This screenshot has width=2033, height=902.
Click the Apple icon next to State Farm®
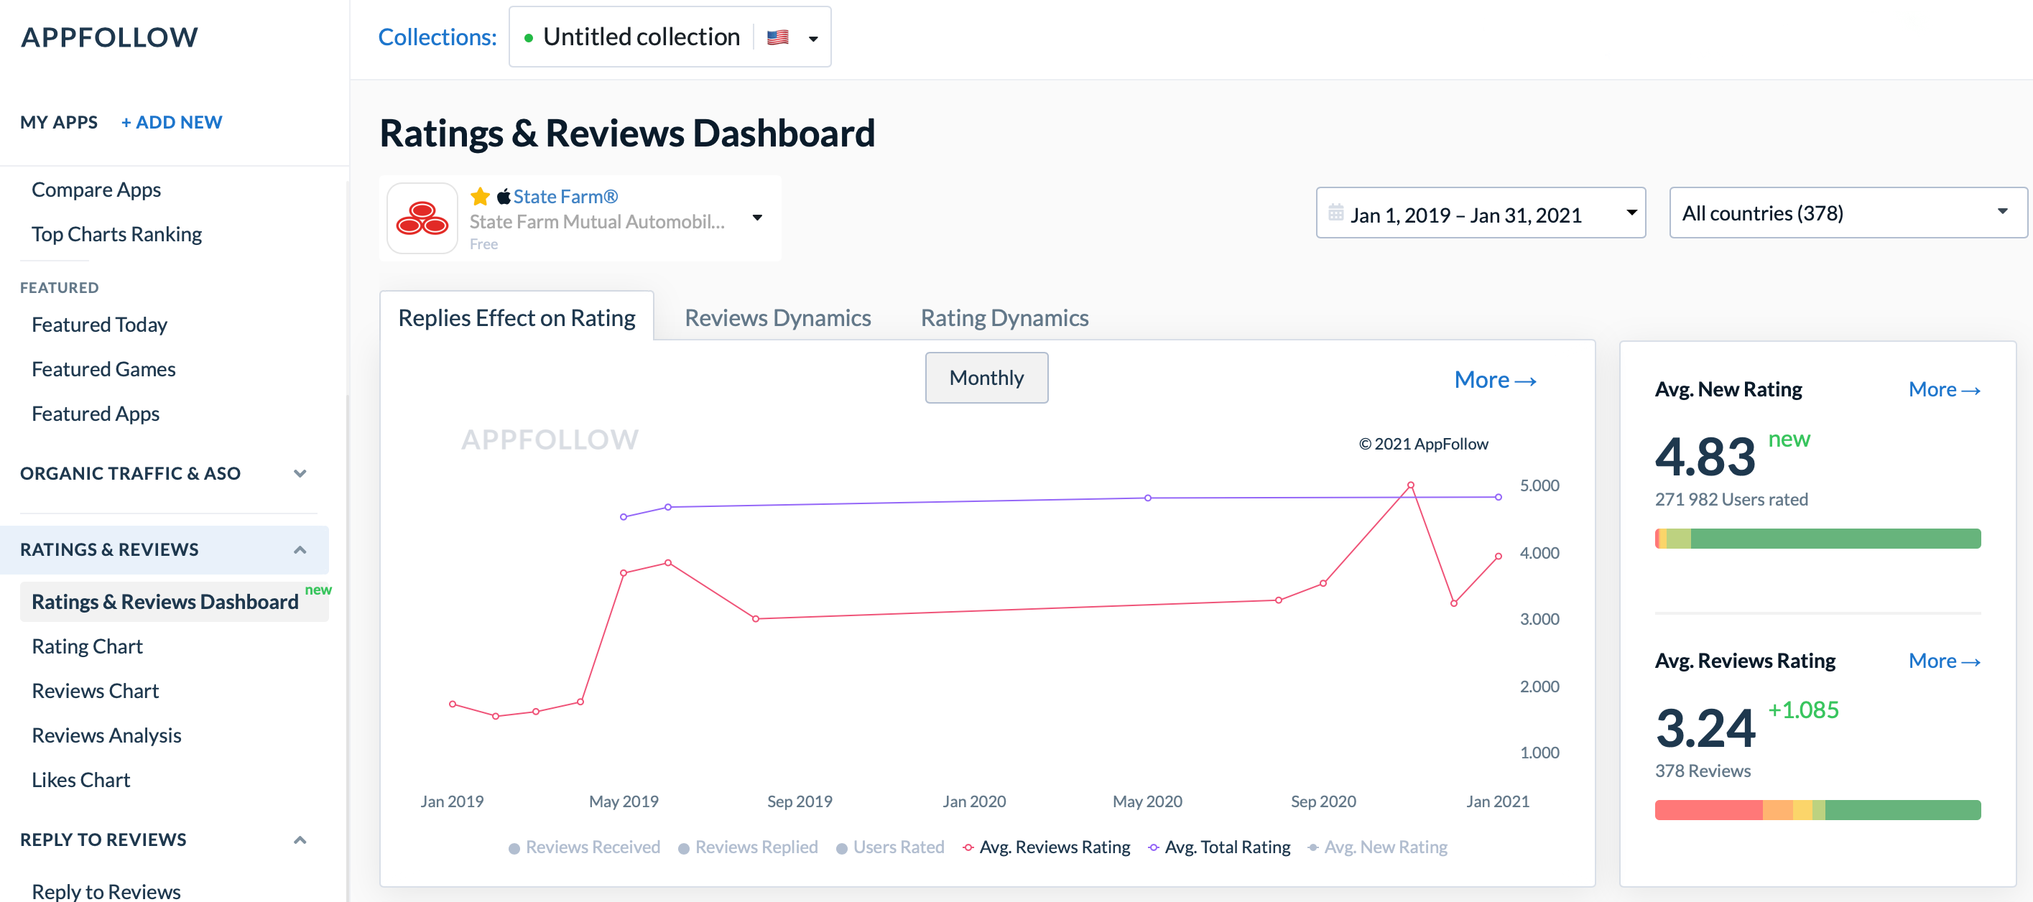point(503,196)
